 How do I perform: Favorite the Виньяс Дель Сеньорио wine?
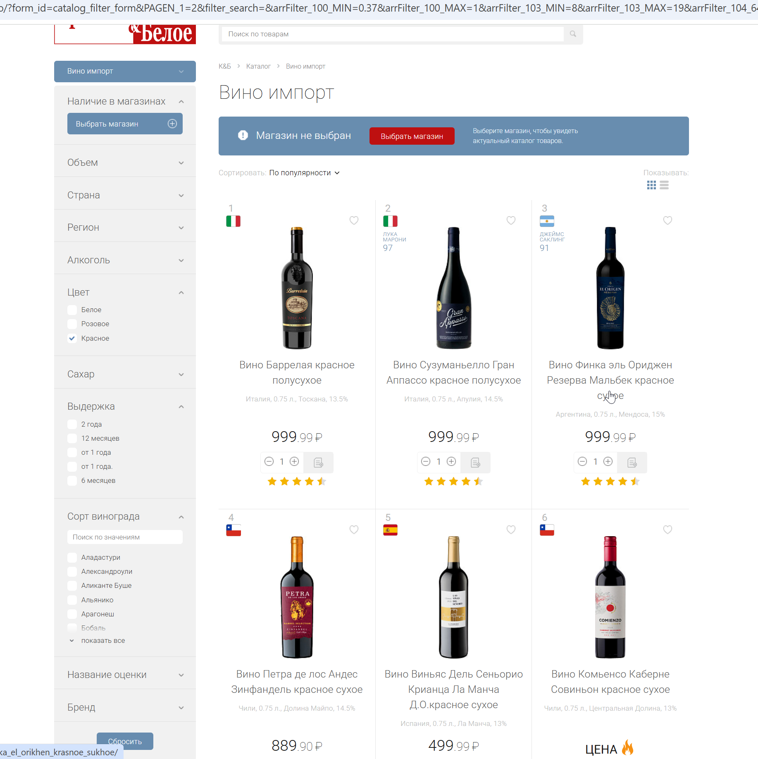point(511,530)
